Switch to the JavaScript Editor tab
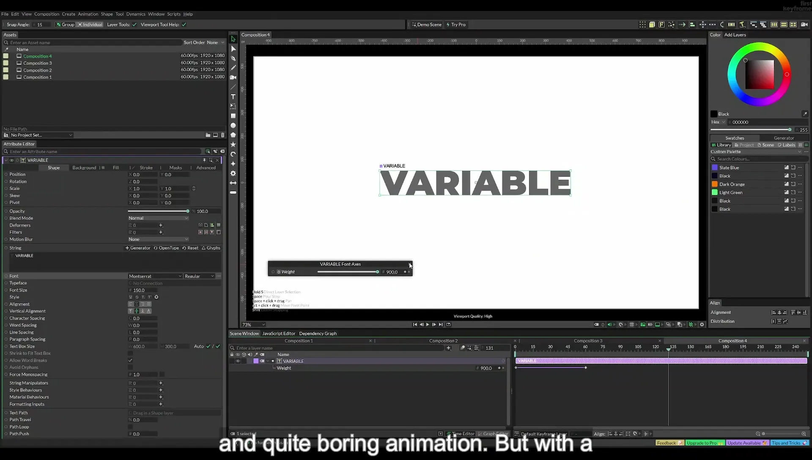 click(x=279, y=334)
